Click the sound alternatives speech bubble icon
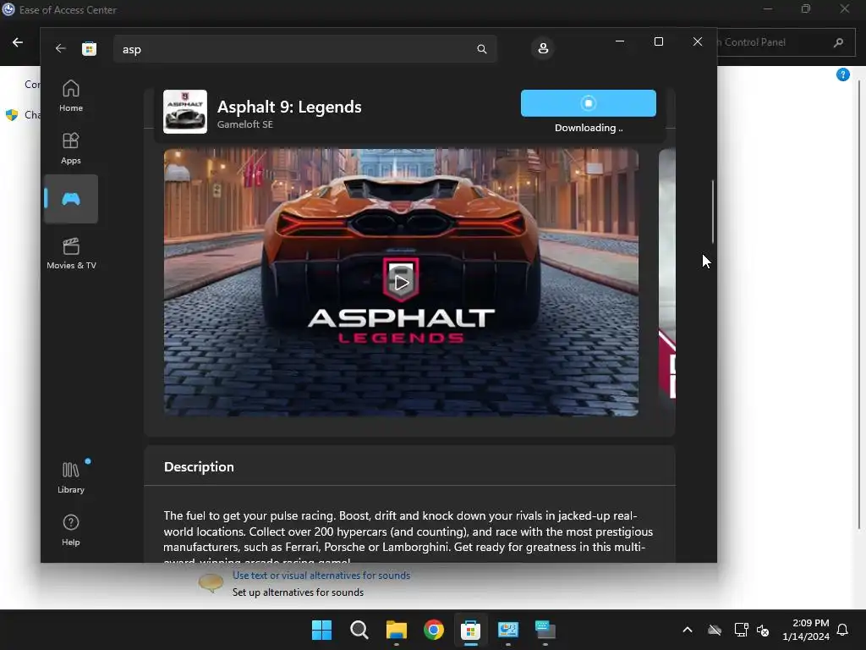This screenshot has height=650, width=866. click(211, 582)
